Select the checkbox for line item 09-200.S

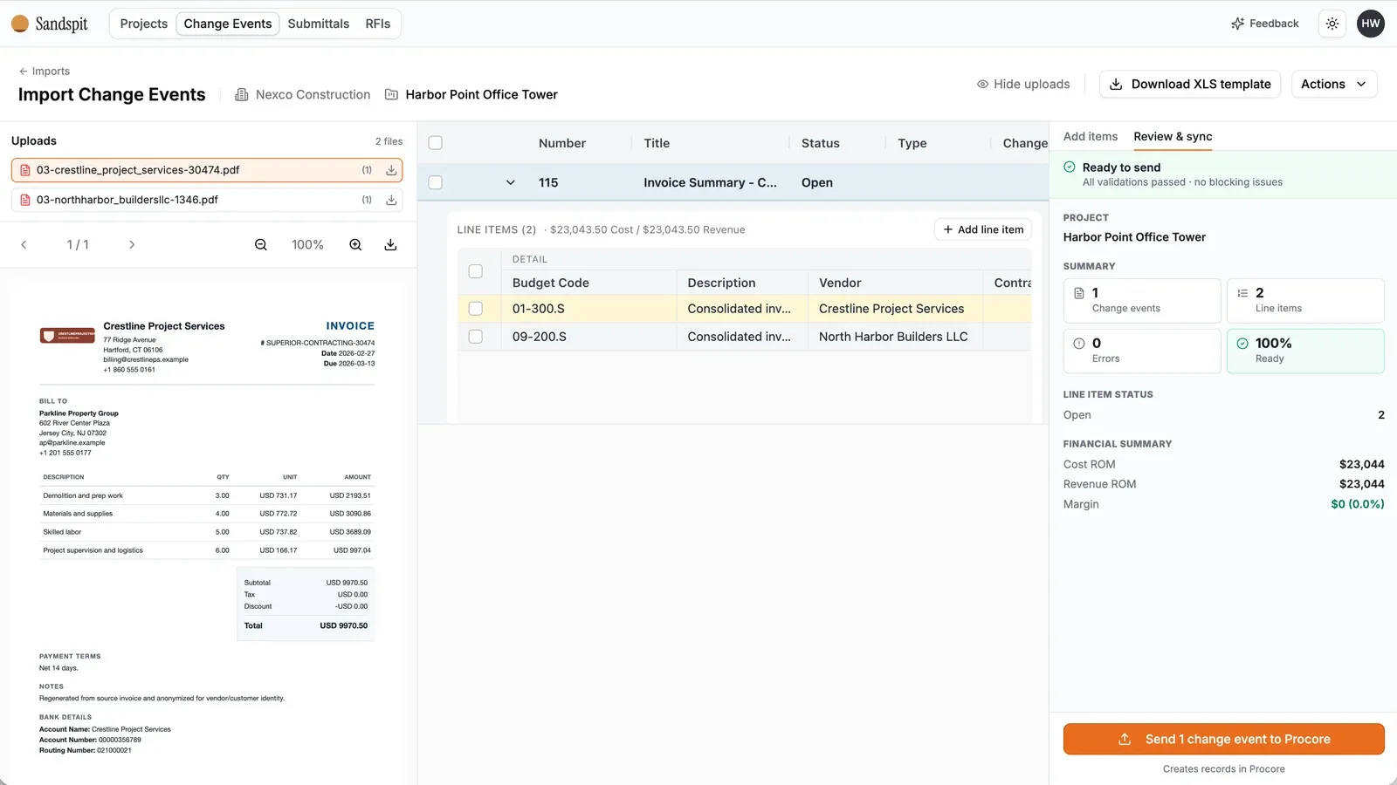[476, 337]
